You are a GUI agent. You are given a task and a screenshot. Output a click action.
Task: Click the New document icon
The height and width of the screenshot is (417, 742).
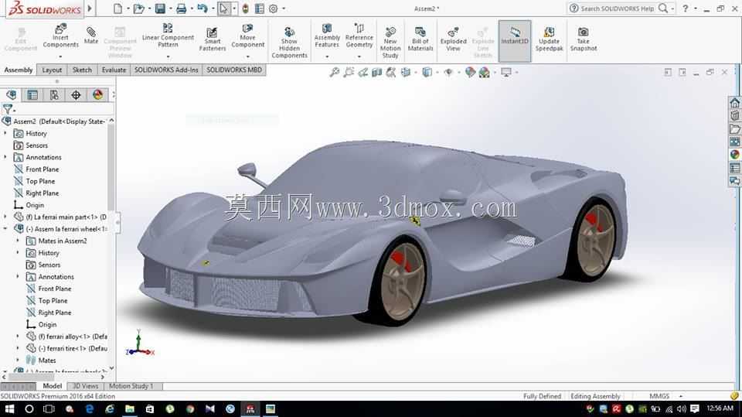point(117,9)
